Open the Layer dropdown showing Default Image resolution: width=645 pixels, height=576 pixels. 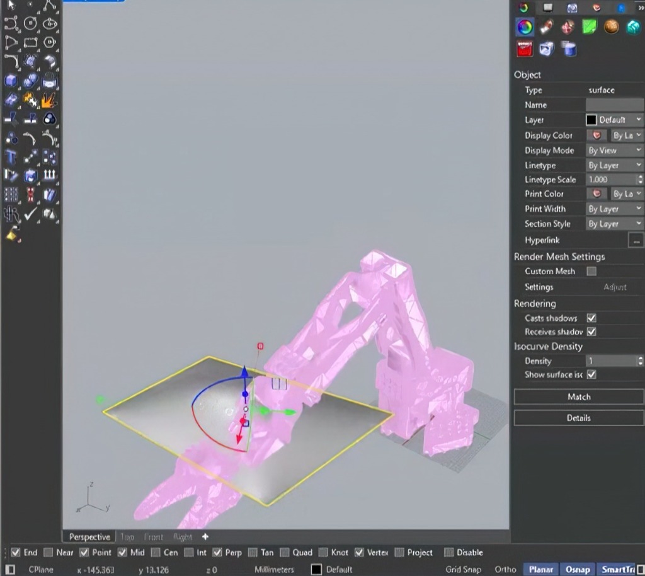(x=614, y=120)
